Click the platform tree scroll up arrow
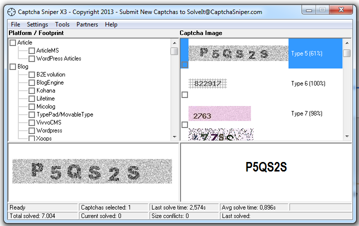Viewport: 359px width, 226px height. [x=174, y=43]
